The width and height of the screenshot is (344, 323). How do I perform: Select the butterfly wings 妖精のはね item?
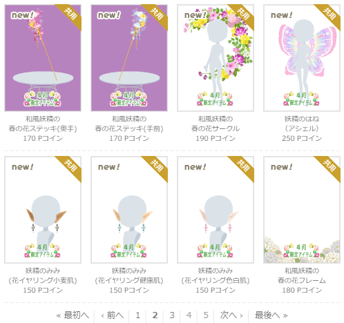click(302, 58)
